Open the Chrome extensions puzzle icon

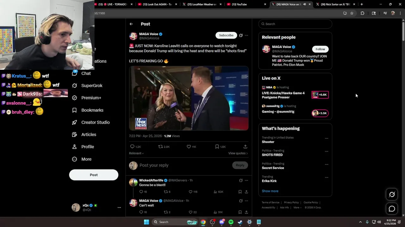coord(362,13)
